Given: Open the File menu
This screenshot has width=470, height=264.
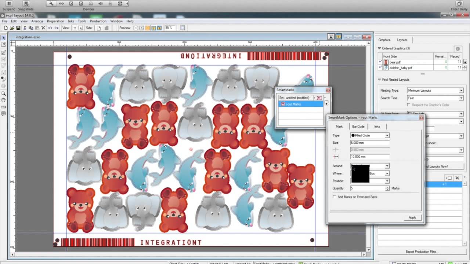Looking at the screenshot, I should [x=4, y=21].
